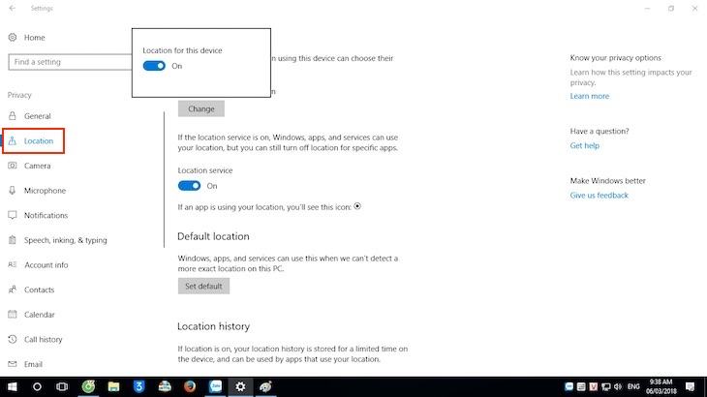The height and width of the screenshot is (397, 707).
Task: Click the Notifications speech bubble icon
Action: (13, 215)
